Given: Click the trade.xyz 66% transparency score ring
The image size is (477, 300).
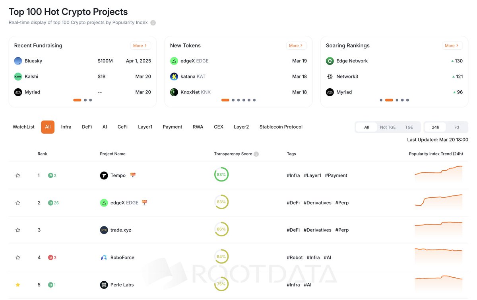Looking at the screenshot, I should pos(221,230).
